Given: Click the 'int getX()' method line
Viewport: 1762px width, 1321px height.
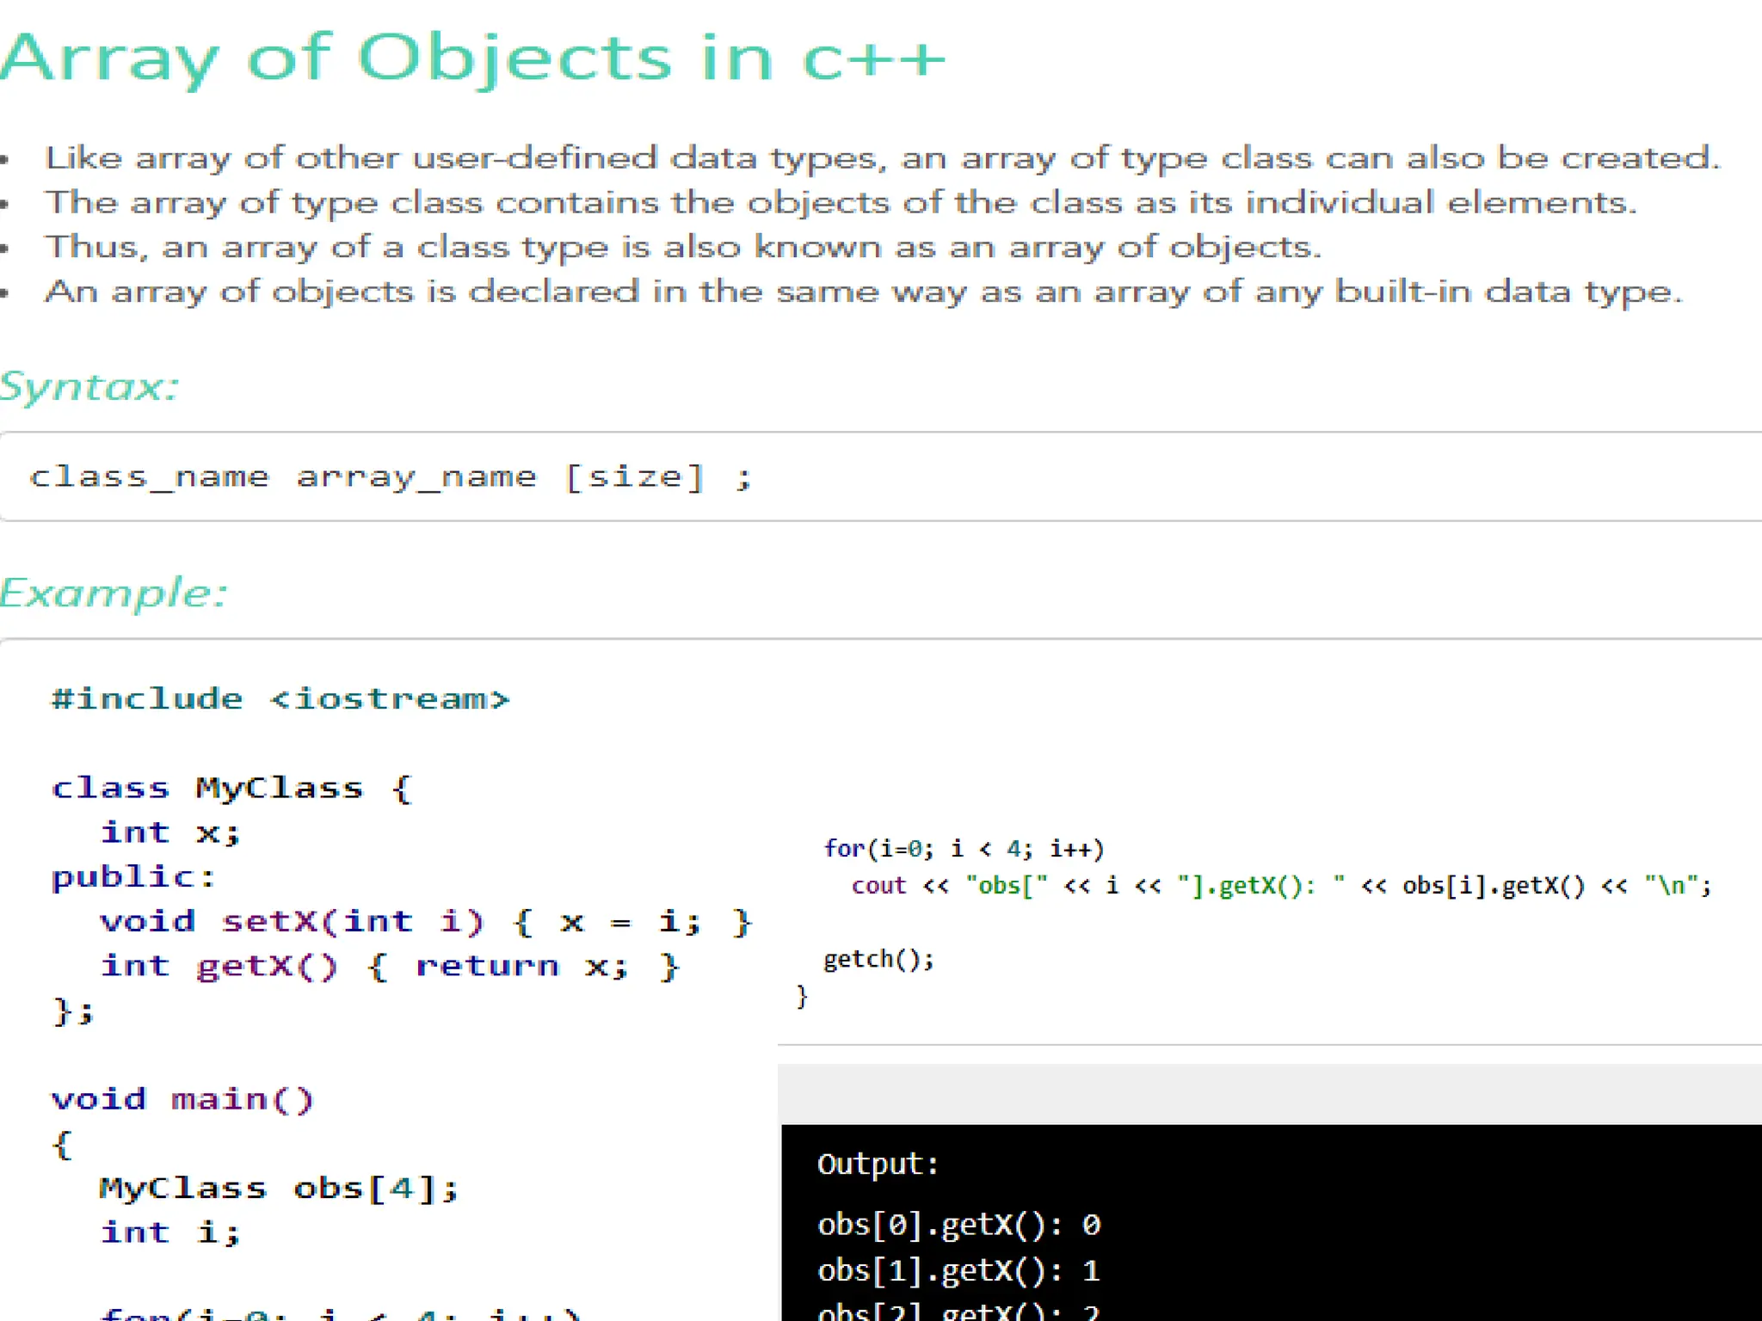Looking at the screenshot, I should 391,966.
